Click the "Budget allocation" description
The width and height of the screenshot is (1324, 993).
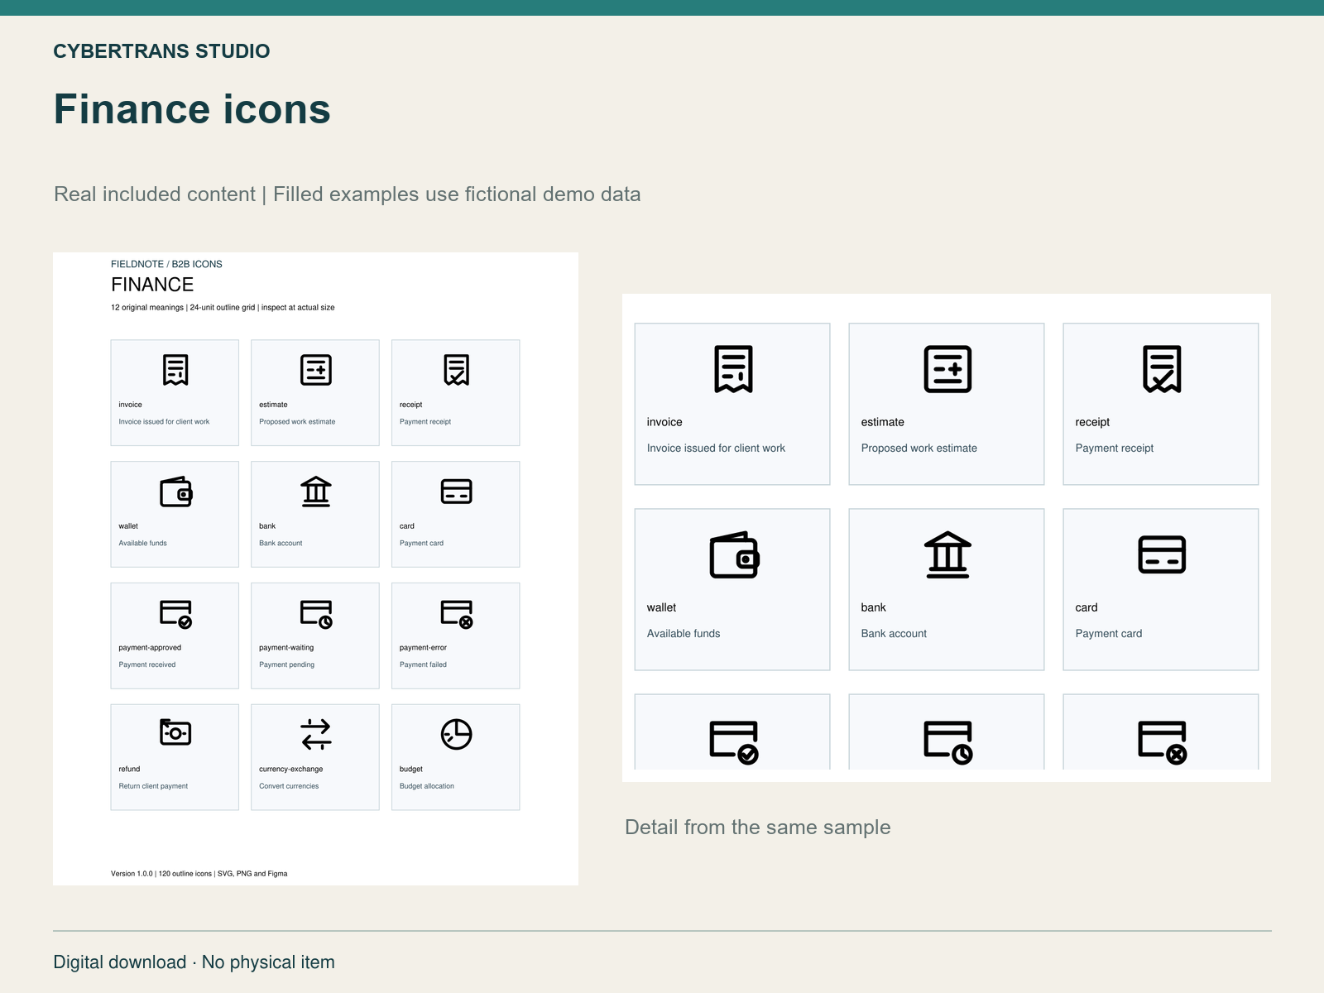(x=427, y=786)
